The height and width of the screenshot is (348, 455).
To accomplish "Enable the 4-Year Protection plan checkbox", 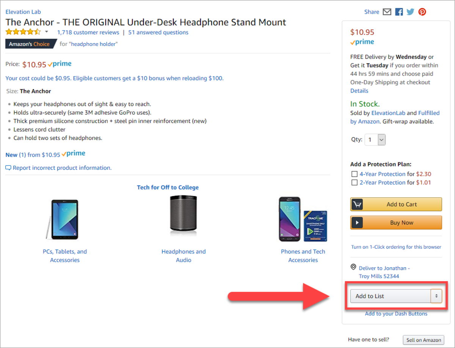I will click(x=355, y=174).
